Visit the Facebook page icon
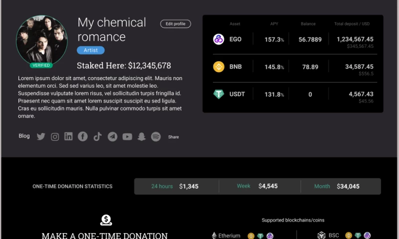399x239 pixels. coord(83,136)
